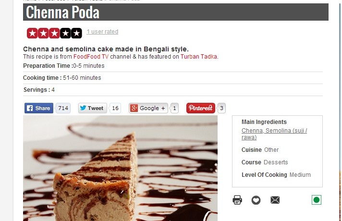This screenshot has width=342, height=221.
Task: Rate the recipe with the first star
Action: pyautogui.click(x=32, y=33)
